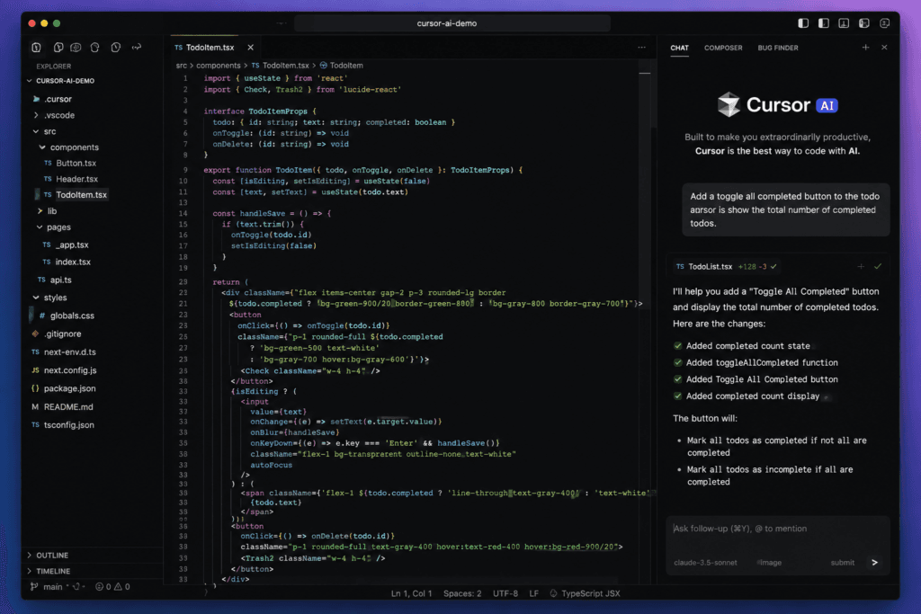
Task: Open Header.tsx in the explorer
Action: click(77, 179)
